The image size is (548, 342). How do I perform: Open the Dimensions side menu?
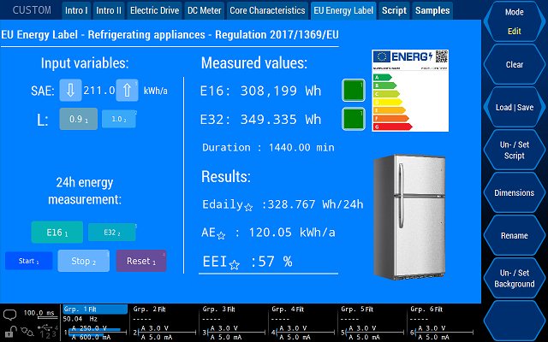pyautogui.click(x=515, y=192)
